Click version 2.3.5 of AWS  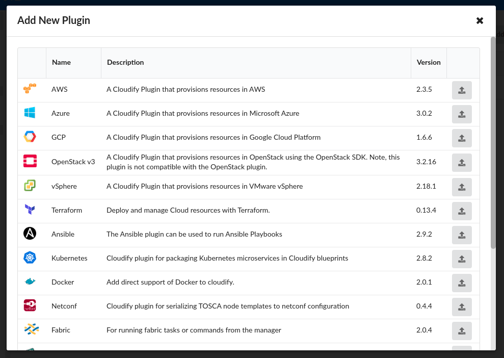424,89
